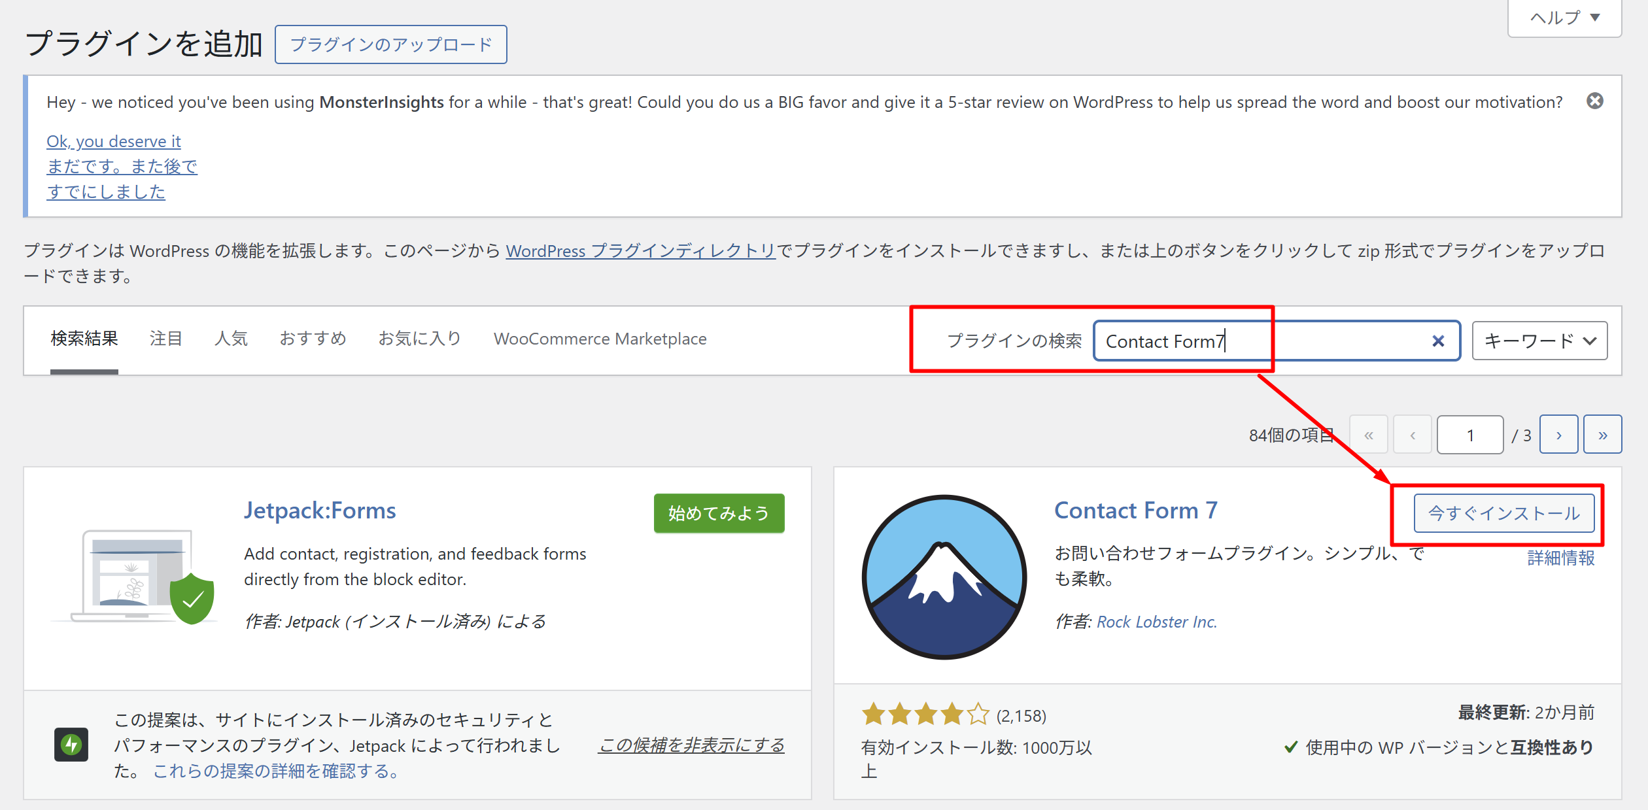Click the green Jetpack lightning icon
The image size is (1648, 810).
(x=71, y=745)
